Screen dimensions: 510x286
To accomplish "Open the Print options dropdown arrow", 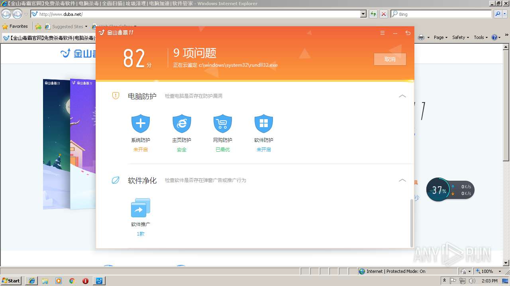I will [428, 37].
